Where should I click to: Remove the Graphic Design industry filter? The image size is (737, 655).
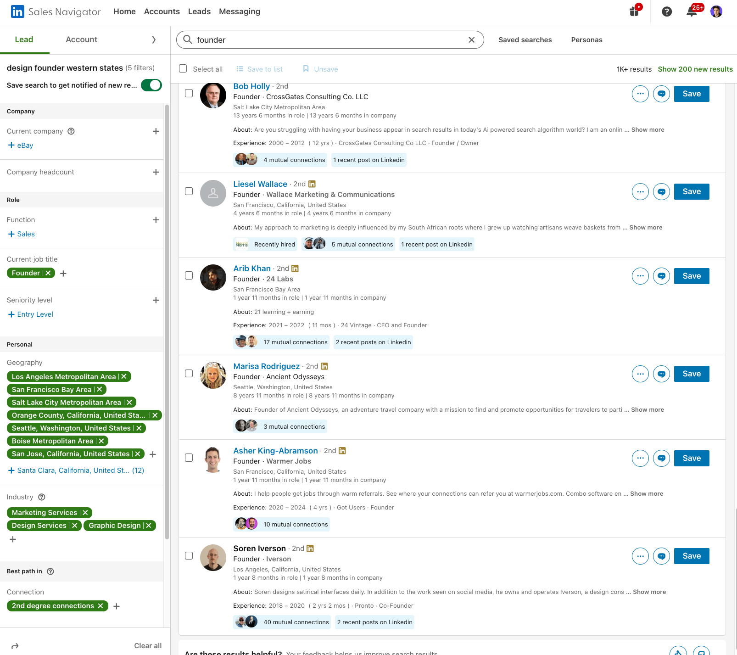click(x=149, y=526)
